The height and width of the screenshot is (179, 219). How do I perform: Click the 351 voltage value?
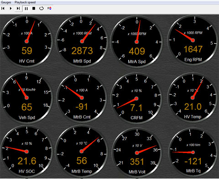(x=137, y=162)
